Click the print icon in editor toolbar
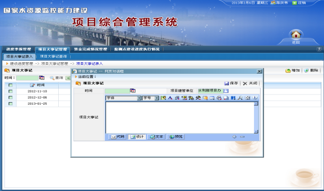 (x=219, y=98)
